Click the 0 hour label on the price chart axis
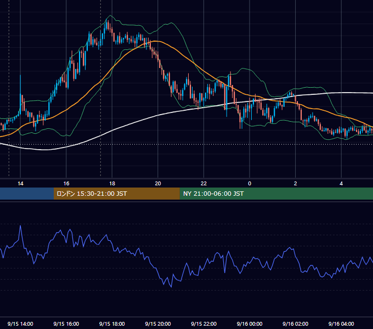The height and width of the screenshot is (329, 373). point(250,184)
